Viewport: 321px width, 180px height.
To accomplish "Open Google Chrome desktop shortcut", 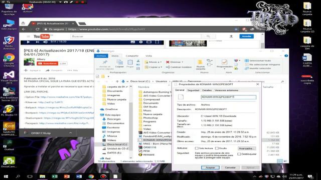I will pos(9,60).
